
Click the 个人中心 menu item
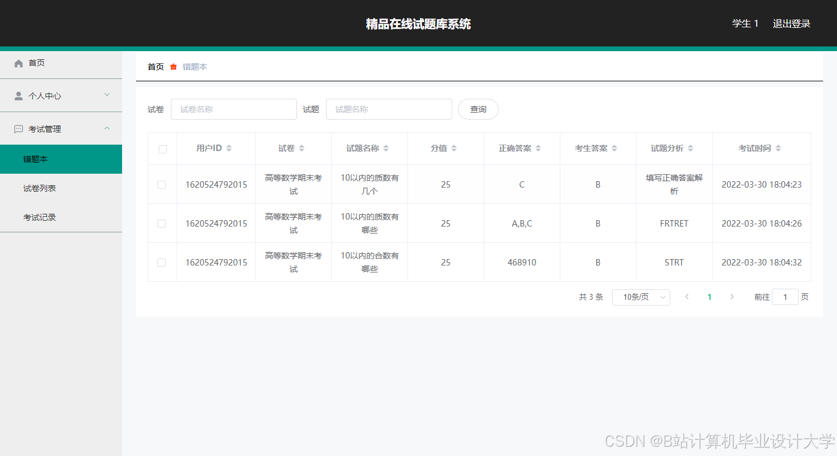[61, 96]
